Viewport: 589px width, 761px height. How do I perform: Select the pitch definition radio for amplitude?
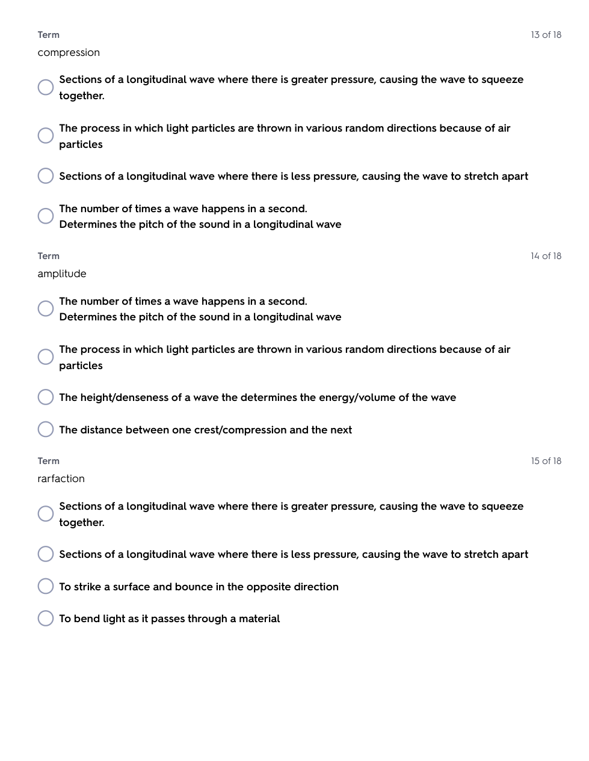pyautogui.click(x=46, y=309)
